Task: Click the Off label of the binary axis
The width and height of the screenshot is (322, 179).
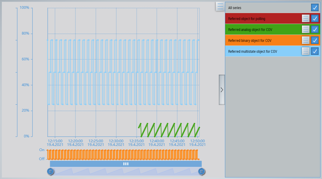Action: 42,159
